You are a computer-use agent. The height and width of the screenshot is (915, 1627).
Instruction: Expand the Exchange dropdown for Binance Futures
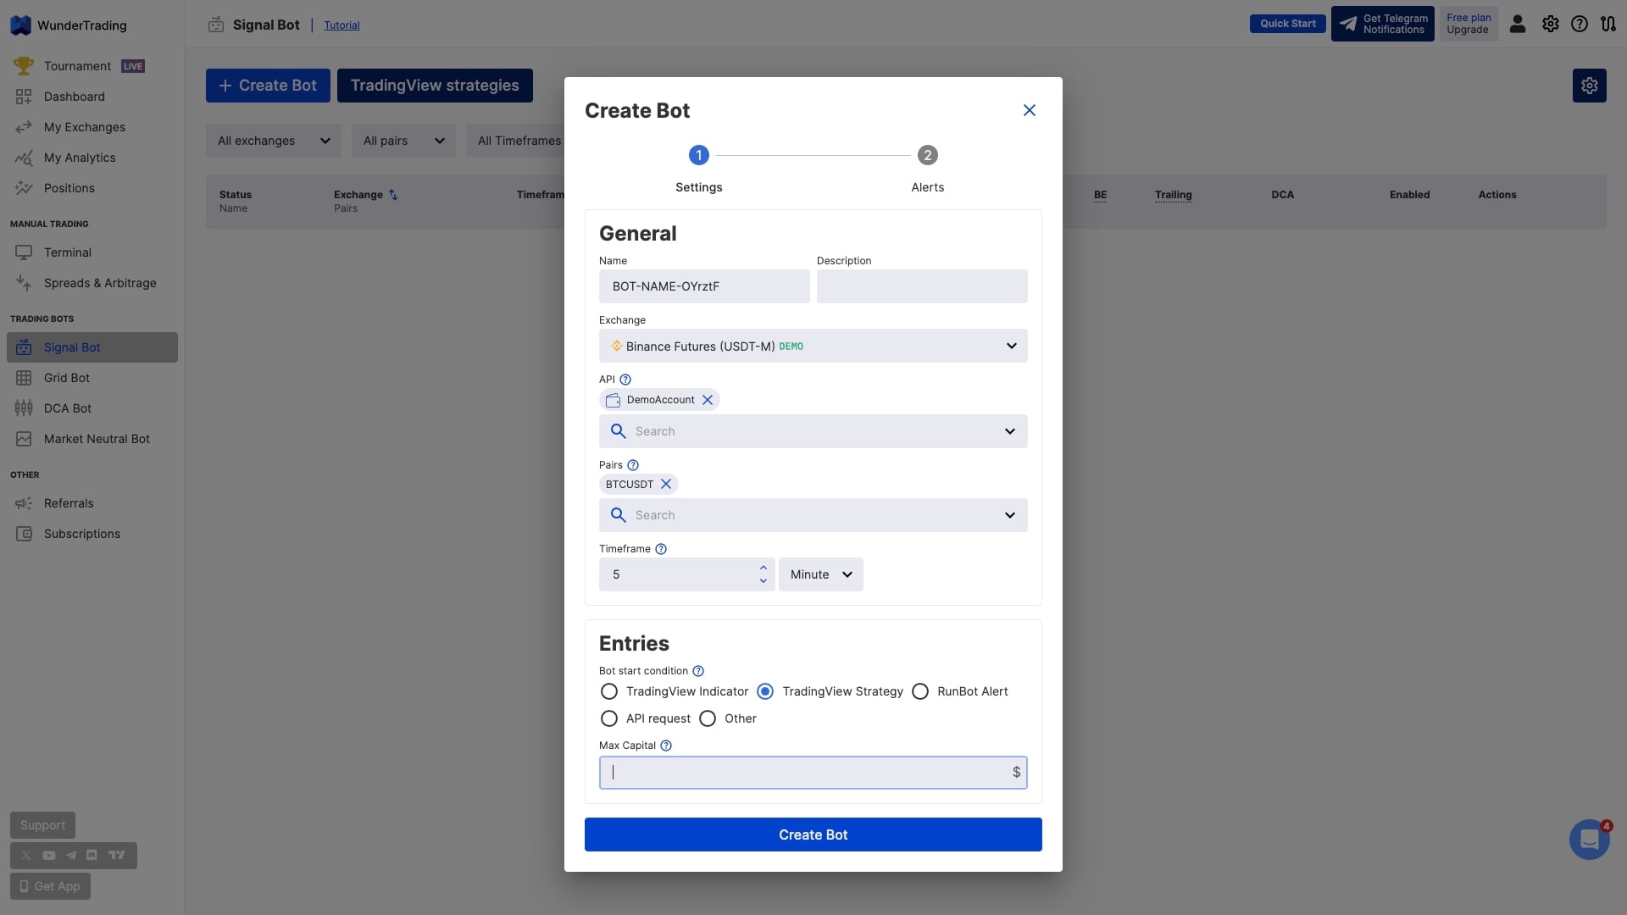[1011, 346]
